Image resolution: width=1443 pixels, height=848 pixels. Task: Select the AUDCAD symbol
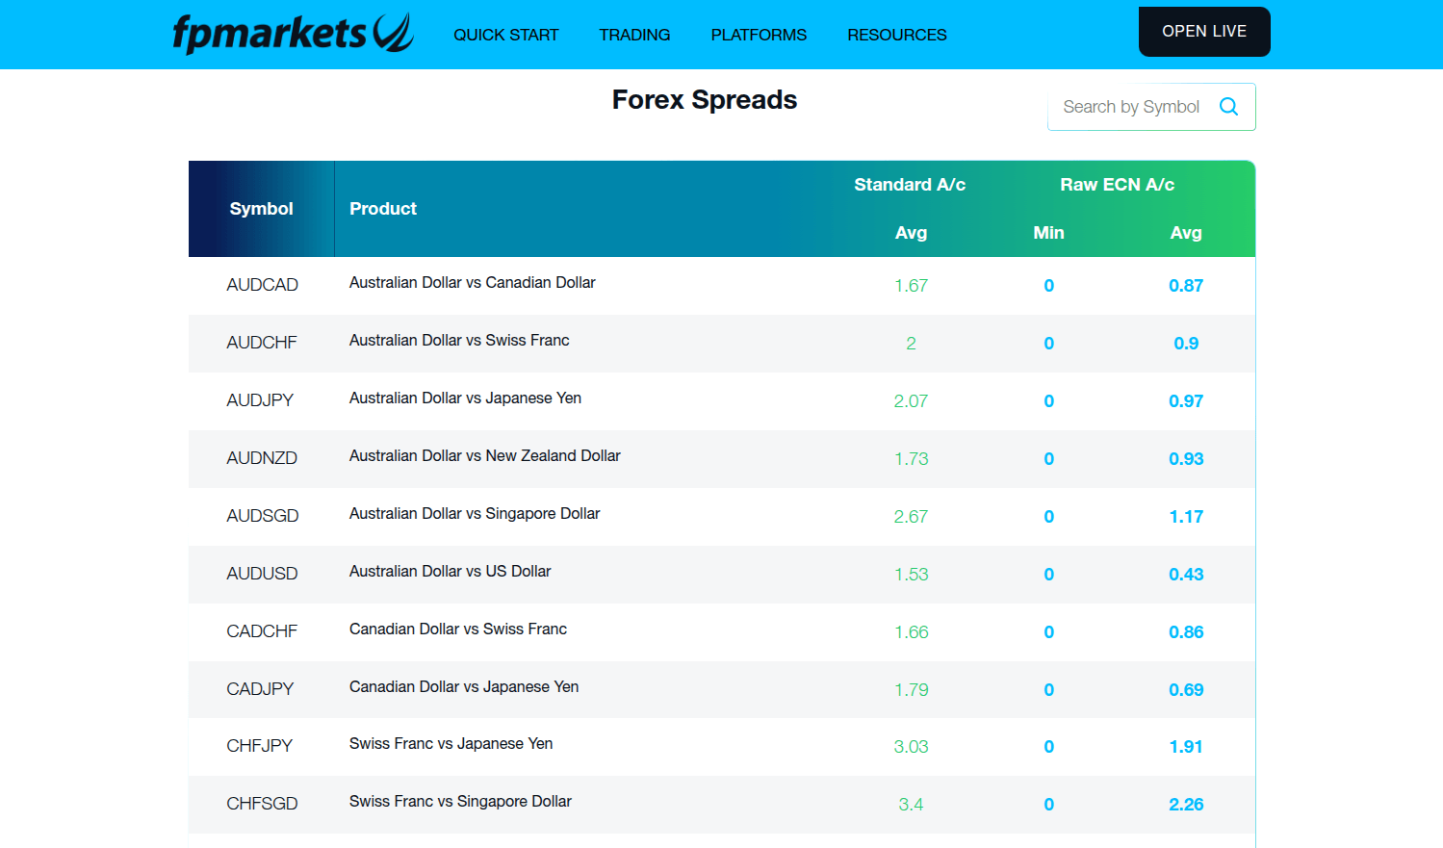pyautogui.click(x=262, y=285)
